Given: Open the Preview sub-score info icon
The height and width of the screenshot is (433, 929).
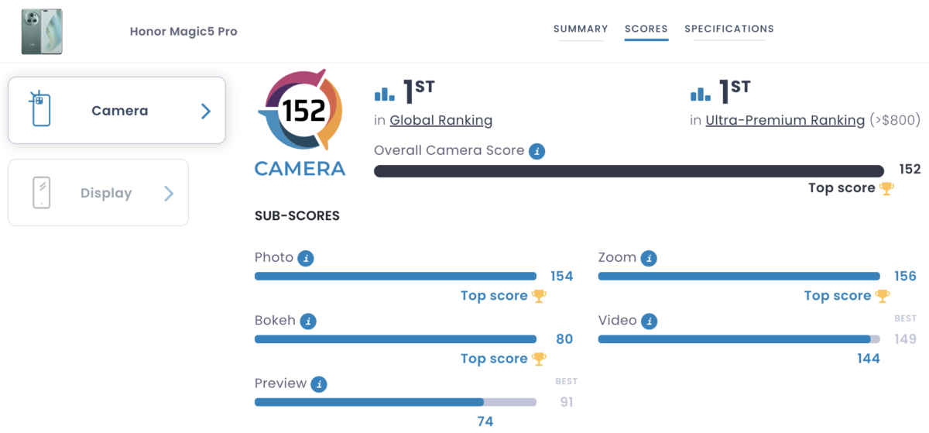Looking at the screenshot, I should click(319, 384).
